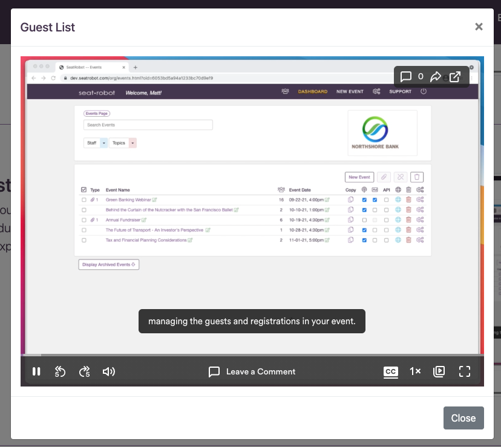501x447 pixels.
Task: Select the DASHBOARD menu item
Action: [312, 92]
